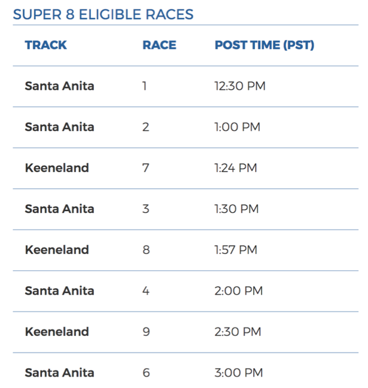
Task: Select Santa Anita in the 1:30 PM row
Action: [x=59, y=209]
